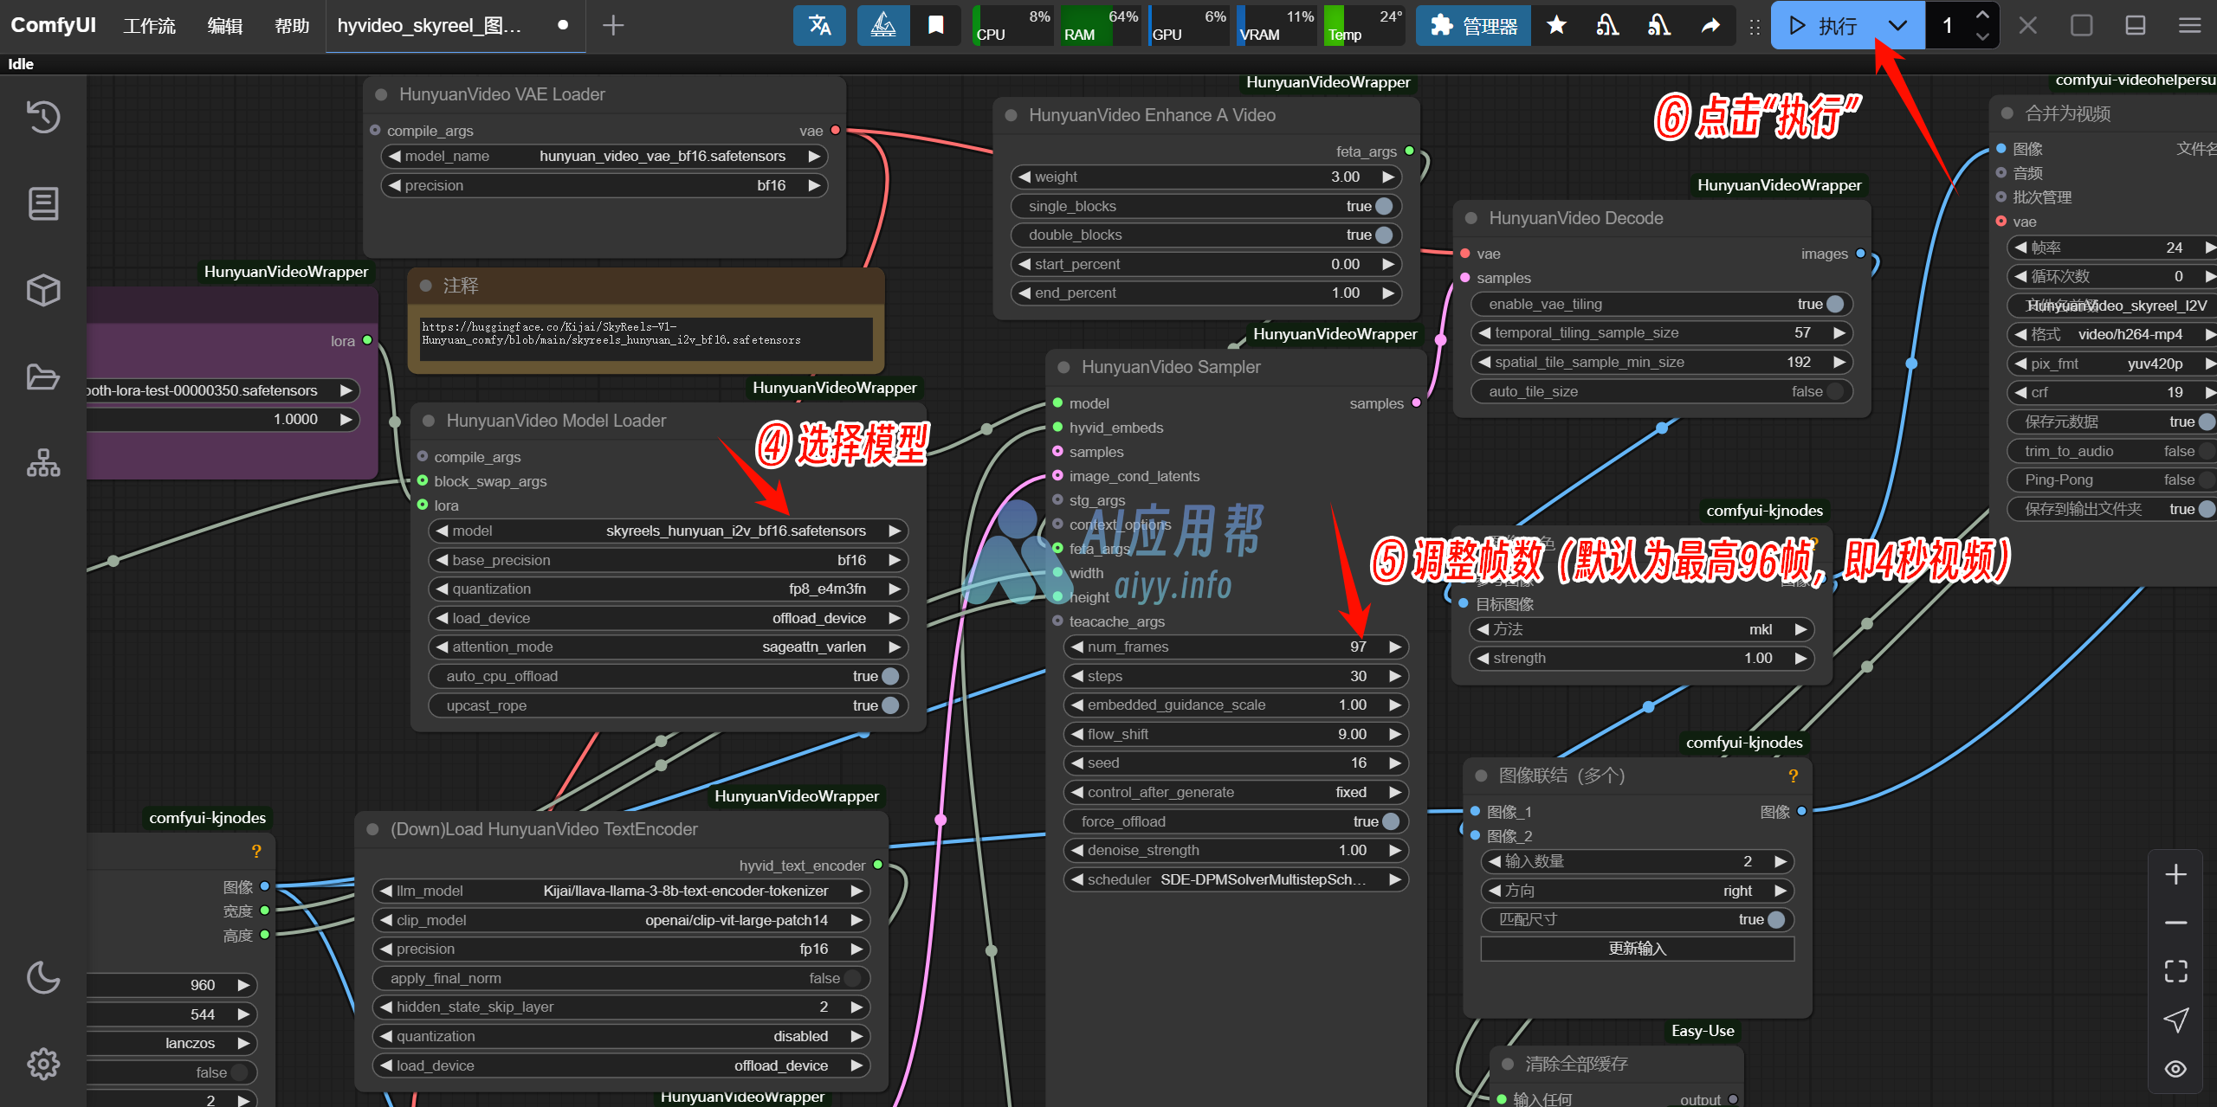Click the 注释 note URL text box
Viewport: 2217px width, 1107px height.
pyautogui.click(x=646, y=338)
